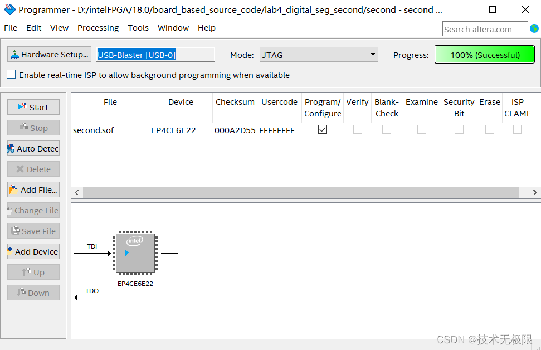Screen dimensions: 541x350
Task: Open the Window menu
Action: click(x=173, y=28)
